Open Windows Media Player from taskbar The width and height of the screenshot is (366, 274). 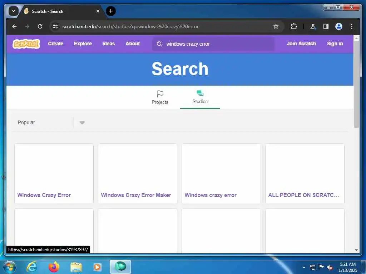click(98, 267)
